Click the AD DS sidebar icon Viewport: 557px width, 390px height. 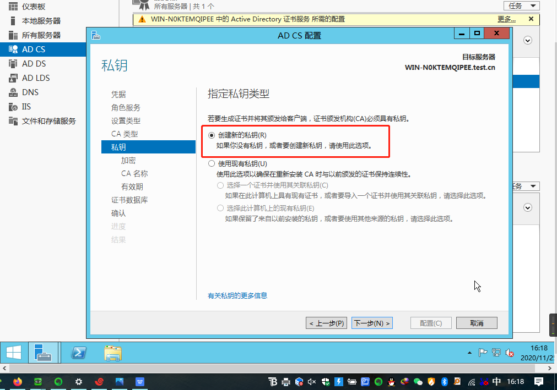pos(13,63)
